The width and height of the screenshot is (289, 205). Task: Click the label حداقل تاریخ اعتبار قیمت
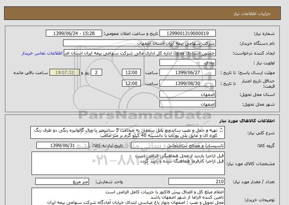pos(258,84)
